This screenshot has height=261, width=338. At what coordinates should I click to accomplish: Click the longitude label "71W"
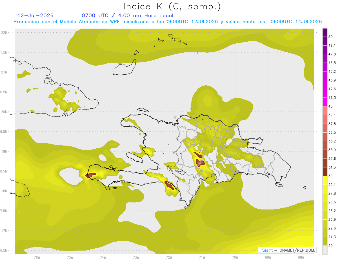[x=202, y=257]
